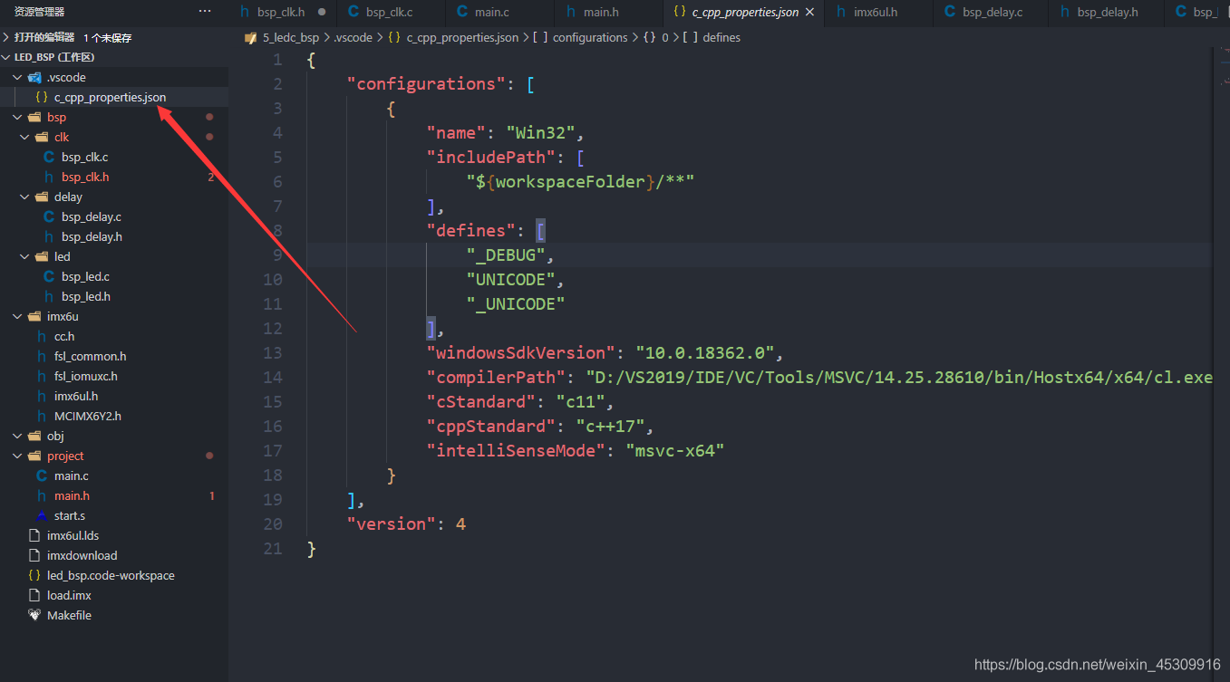1230x682 pixels.
Task: Click the .vscode folder icon
Action: click(34, 77)
